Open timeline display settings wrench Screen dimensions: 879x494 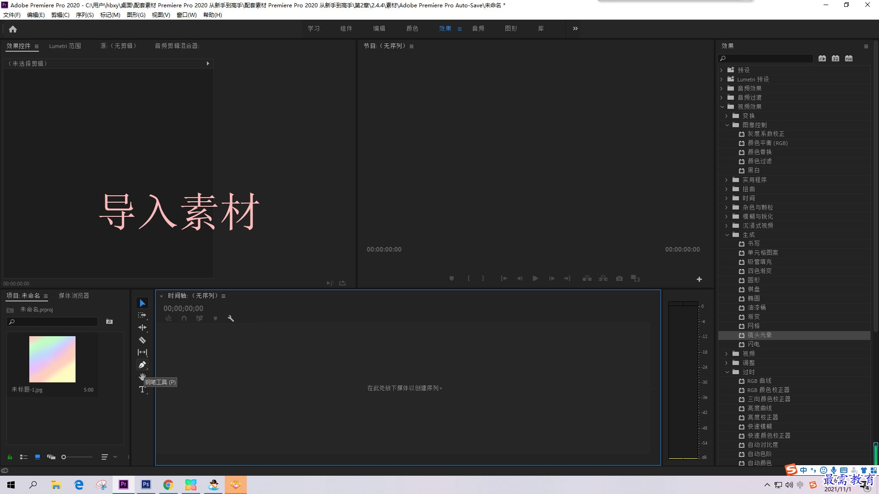click(x=231, y=319)
